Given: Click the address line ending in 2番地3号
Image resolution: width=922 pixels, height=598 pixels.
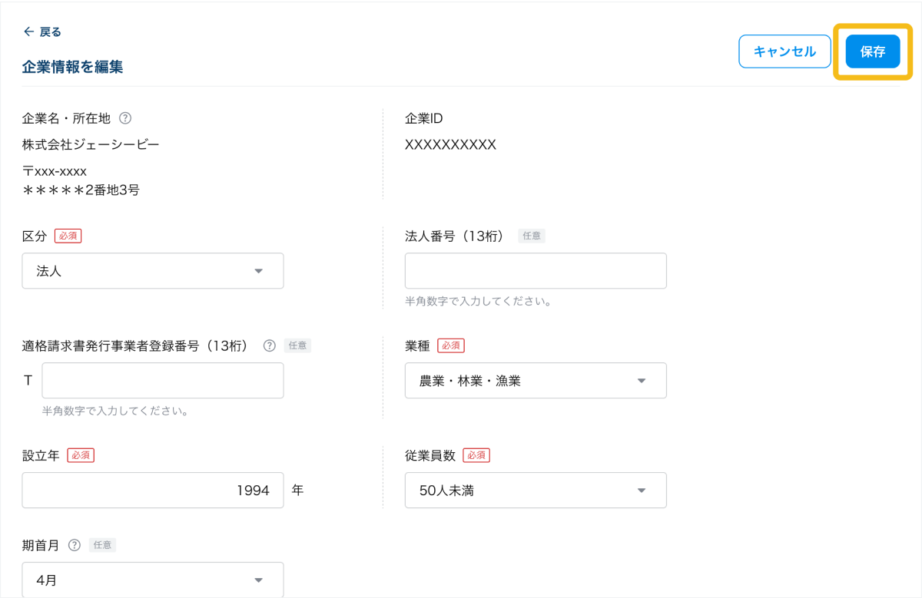Looking at the screenshot, I should click(x=81, y=190).
